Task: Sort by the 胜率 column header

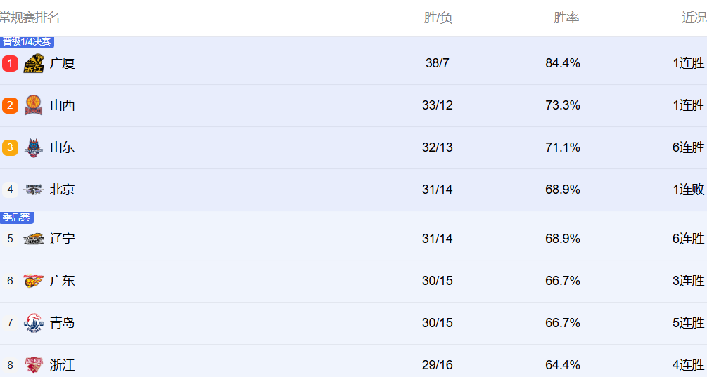Action: pos(566,18)
